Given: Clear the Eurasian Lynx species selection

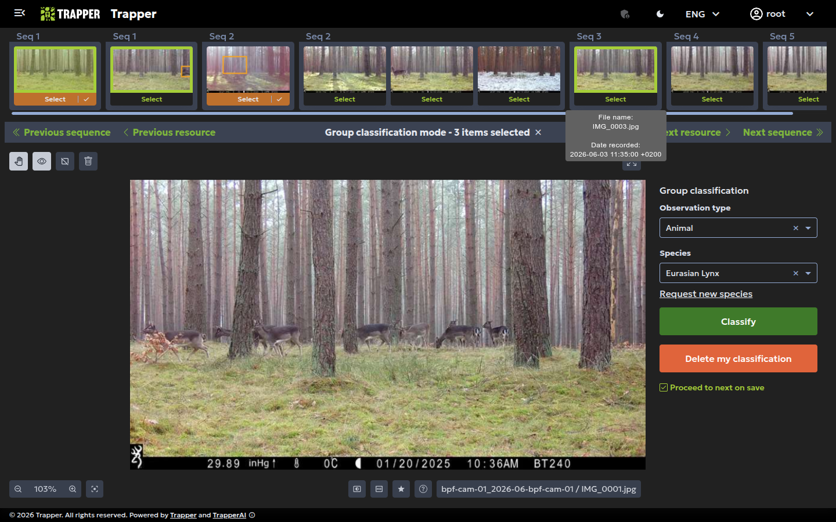Looking at the screenshot, I should [x=796, y=273].
